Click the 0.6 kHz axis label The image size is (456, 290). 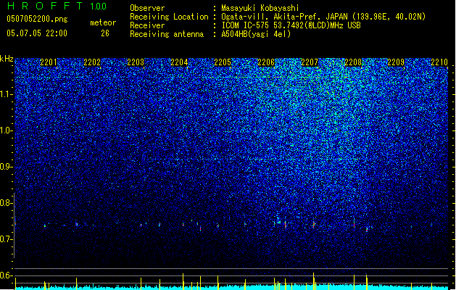7,275
